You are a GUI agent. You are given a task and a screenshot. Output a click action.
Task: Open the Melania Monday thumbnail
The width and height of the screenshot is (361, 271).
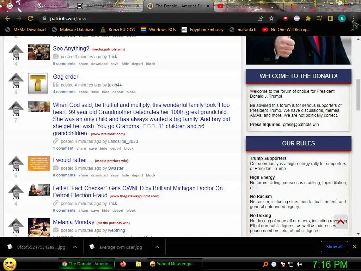[39, 227]
